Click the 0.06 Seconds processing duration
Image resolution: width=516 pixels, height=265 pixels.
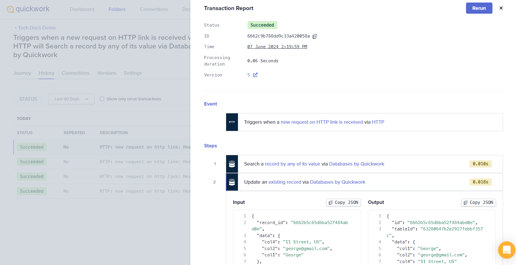[263, 61]
